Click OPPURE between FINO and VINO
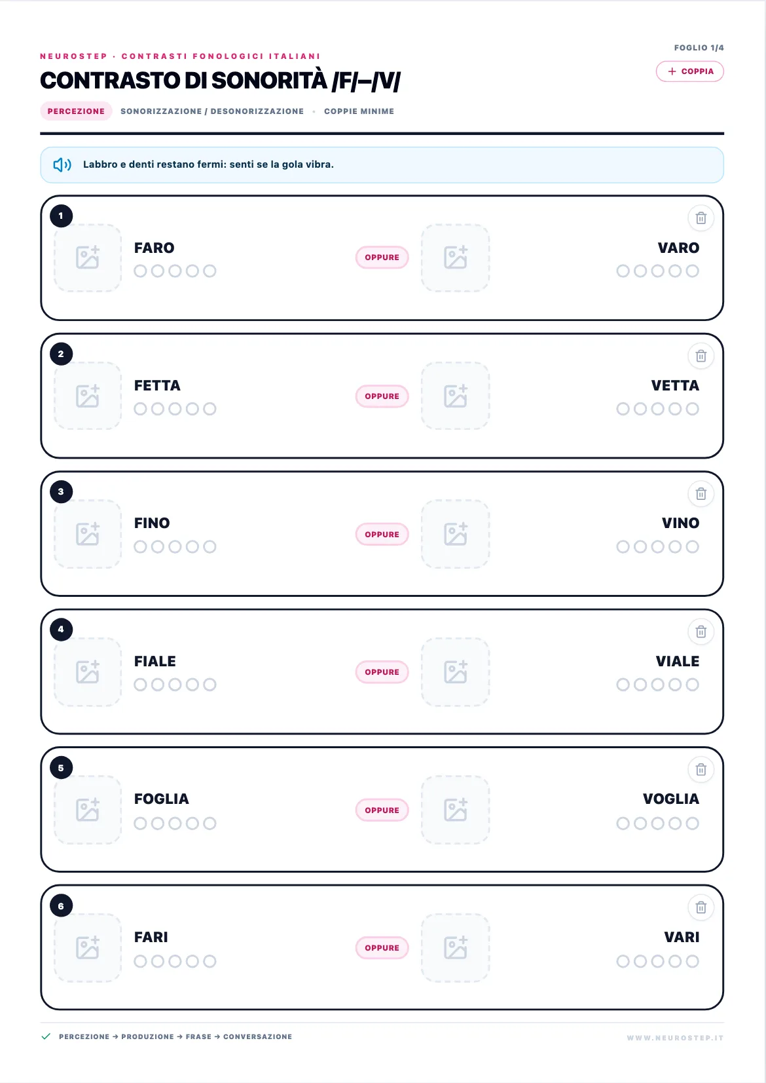 click(x=382, y=535)
